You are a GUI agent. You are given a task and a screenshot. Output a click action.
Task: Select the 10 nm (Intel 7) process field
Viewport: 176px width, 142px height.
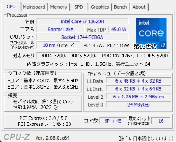pyautogui.click(x=58, y=45)
